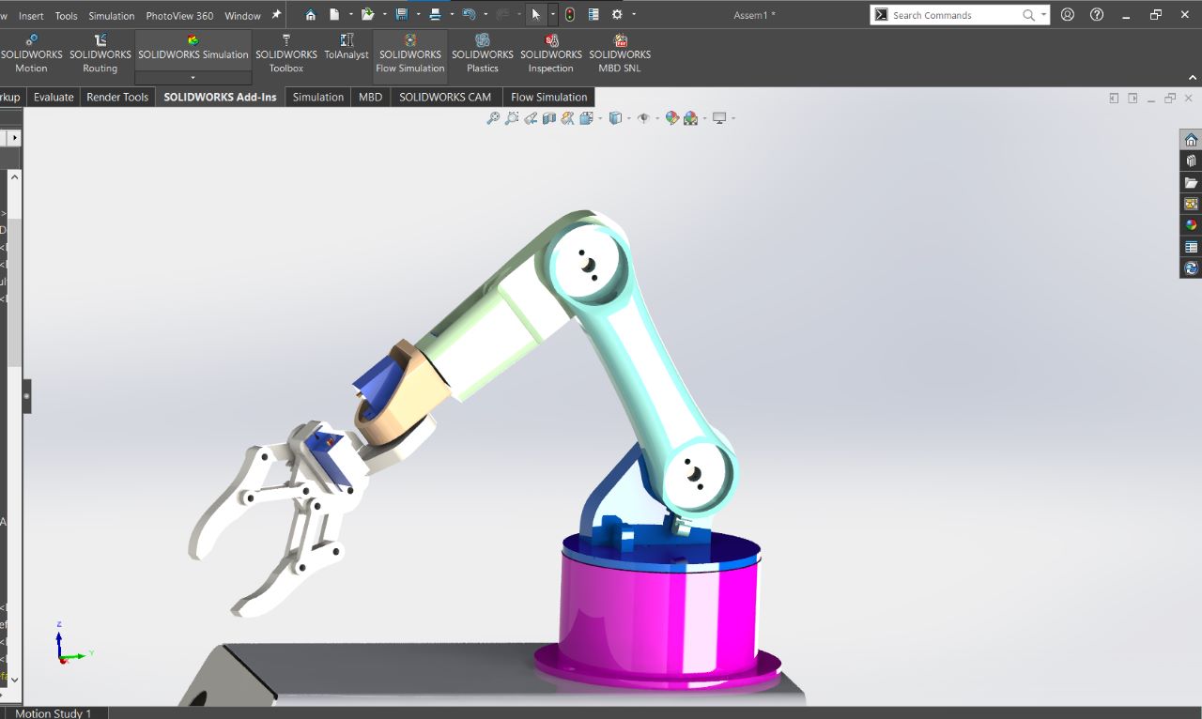Click the Dynamic Annotation Views icon
The image size is (1202, 719).
[x=568, y=118]
